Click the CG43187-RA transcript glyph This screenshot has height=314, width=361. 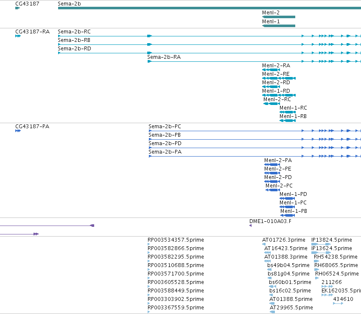click(18, 36)
